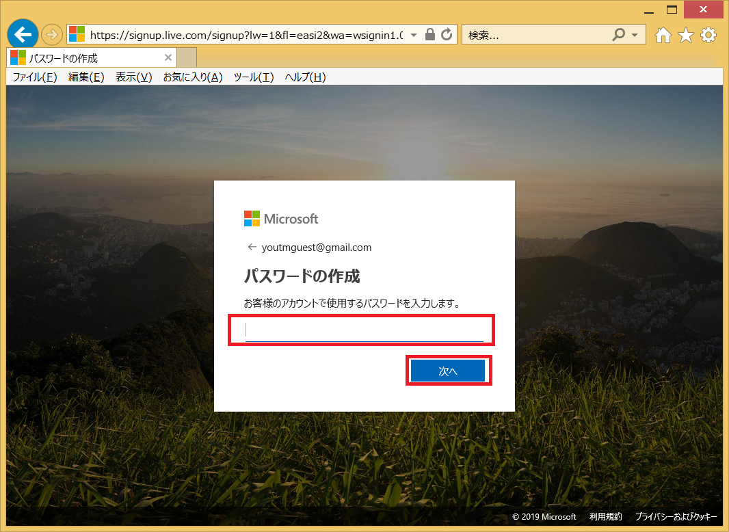This screenshot has width=729, height=532.
Task: Open a new blank tab
Action: point(187,57)
